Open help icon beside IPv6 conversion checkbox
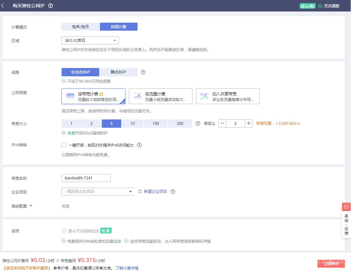 (x=139, y=145)
